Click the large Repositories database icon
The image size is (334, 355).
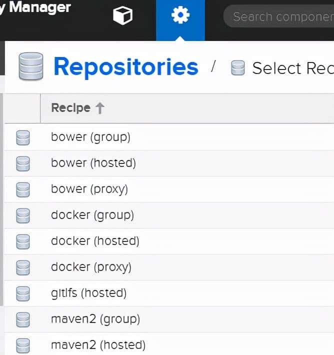tap(31, 67)
